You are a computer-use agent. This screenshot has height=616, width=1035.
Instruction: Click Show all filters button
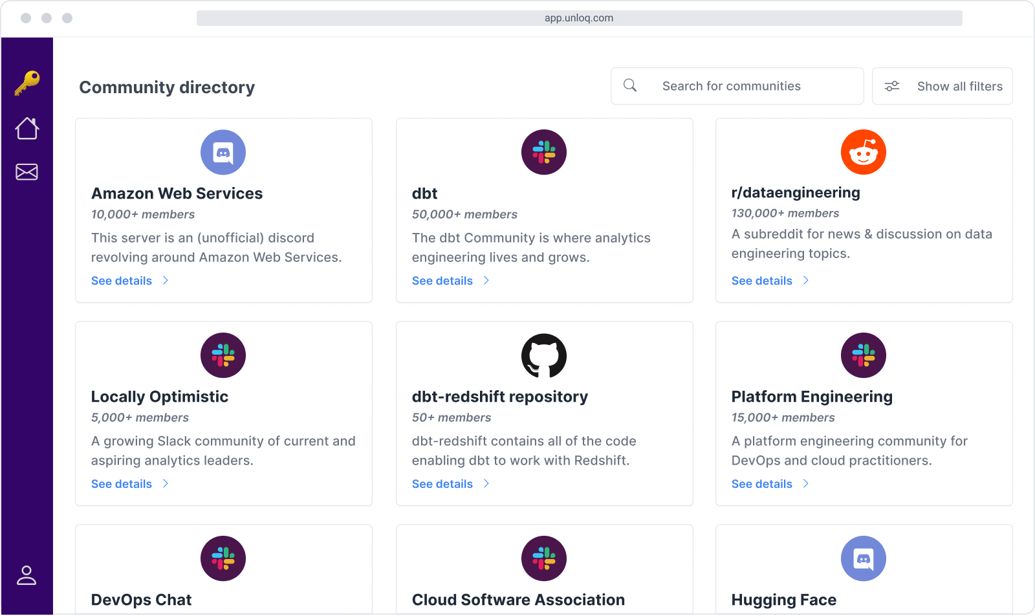click(x=942, y=86)
